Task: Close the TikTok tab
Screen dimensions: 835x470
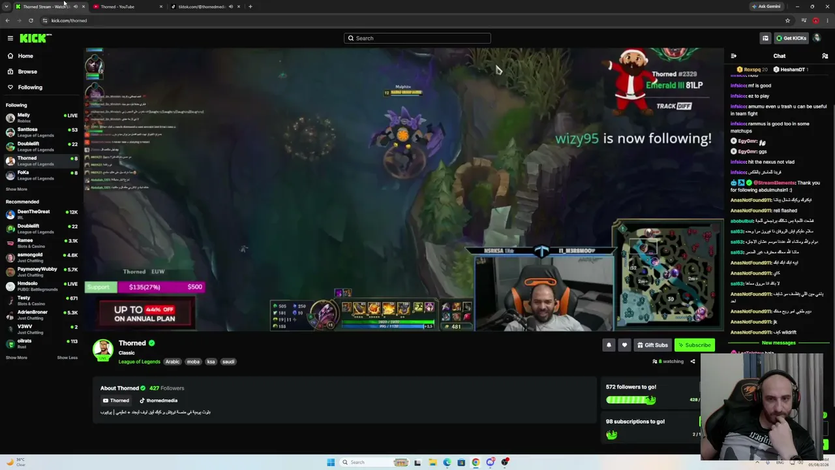Action: (x=239, y=7)
